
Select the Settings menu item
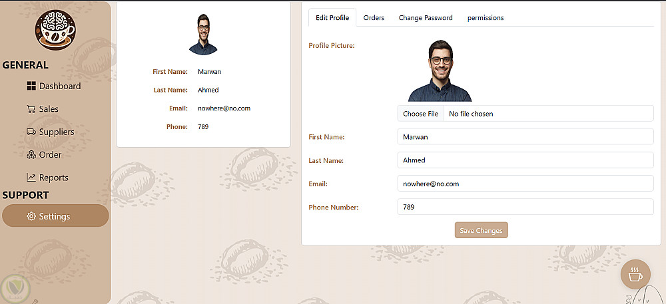tap(55, 216)
